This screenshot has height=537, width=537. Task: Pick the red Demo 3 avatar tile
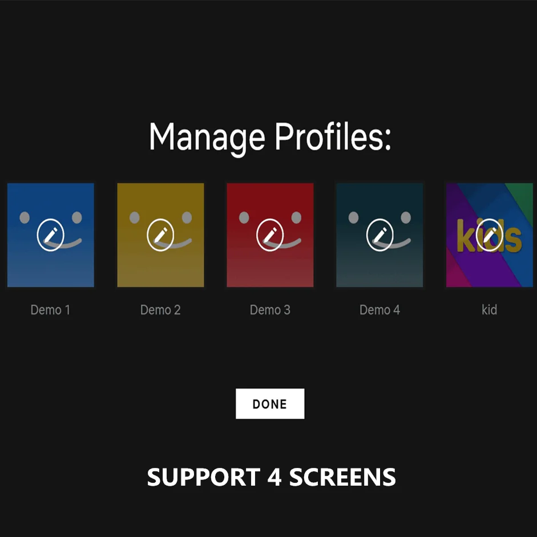coord(270,235)
